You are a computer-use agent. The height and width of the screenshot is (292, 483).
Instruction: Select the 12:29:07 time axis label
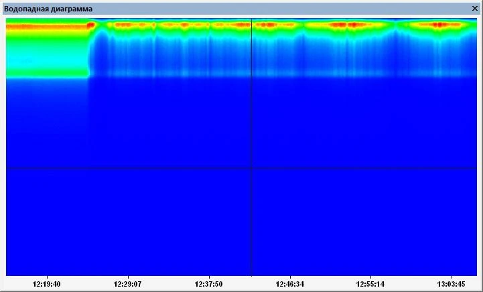point(127,284)
